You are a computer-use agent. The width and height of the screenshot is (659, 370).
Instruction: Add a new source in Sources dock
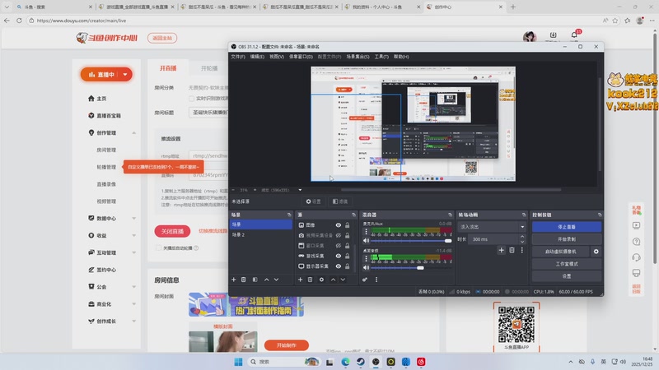pos(300,280)
